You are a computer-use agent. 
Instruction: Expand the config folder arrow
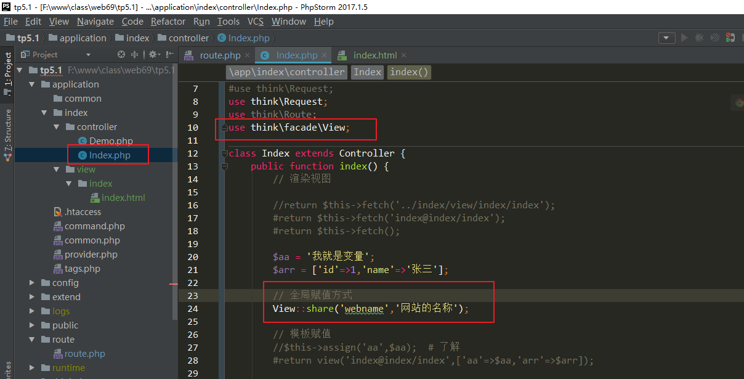pyautogui.click(x=31, y=283)
